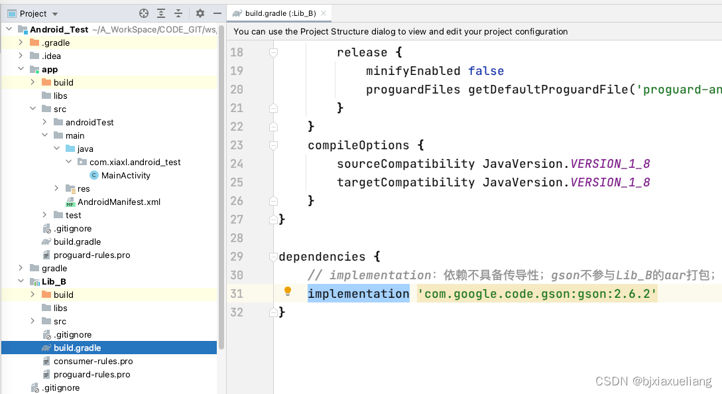Image resolution: width=722 pixels, height=394 pixels.
Task: Select the highlighted build.gradle under Lib_B
Action: (109, 348)
